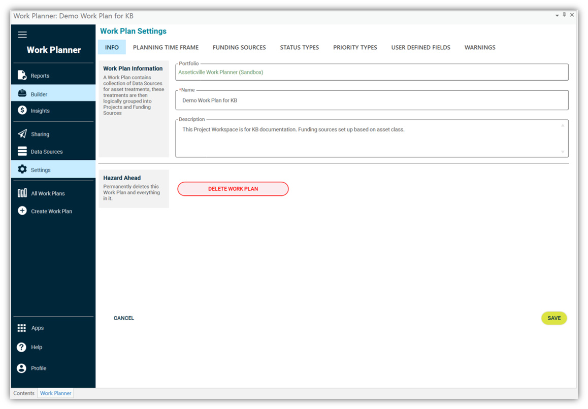
Task: Open Insights dollar sign icon
Action: (22, 110)
